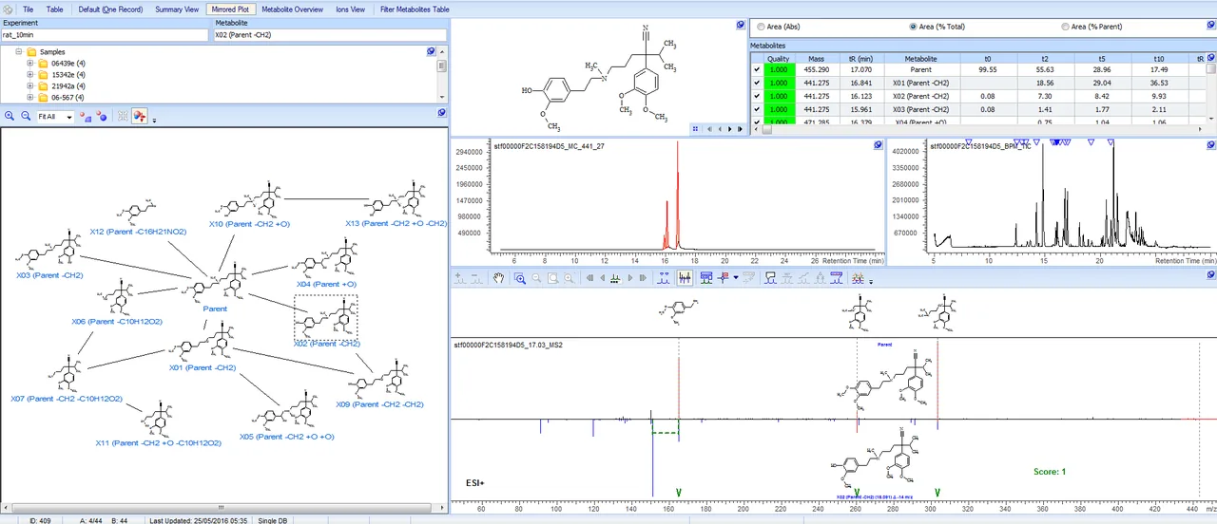This screenshot has height=524, width=1217.
Task: Expand the 15342e (4) sample folder
Action: coord(30,75)
